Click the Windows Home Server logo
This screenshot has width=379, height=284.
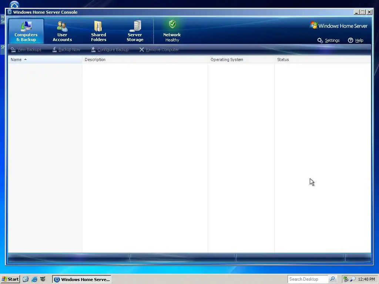click(x=338, y=26)
